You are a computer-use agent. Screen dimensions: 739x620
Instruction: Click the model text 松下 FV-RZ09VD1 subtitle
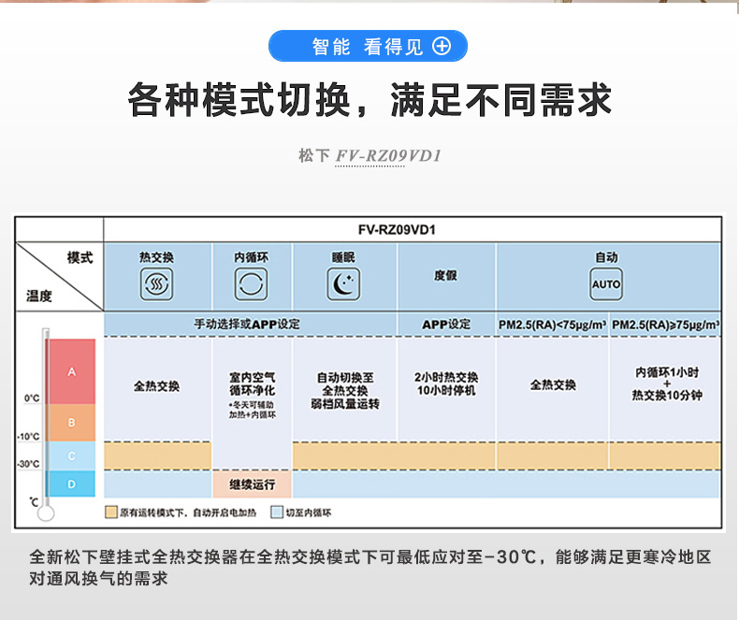point(370,155)
